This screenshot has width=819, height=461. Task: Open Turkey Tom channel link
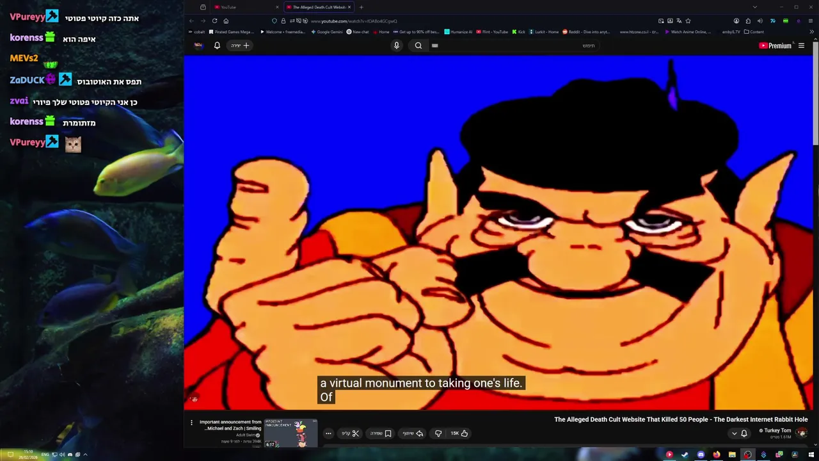click(777, 430)
